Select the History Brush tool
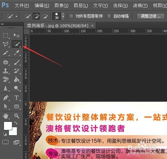Screen dimensions: 167x159 click(x=17, y=71)
